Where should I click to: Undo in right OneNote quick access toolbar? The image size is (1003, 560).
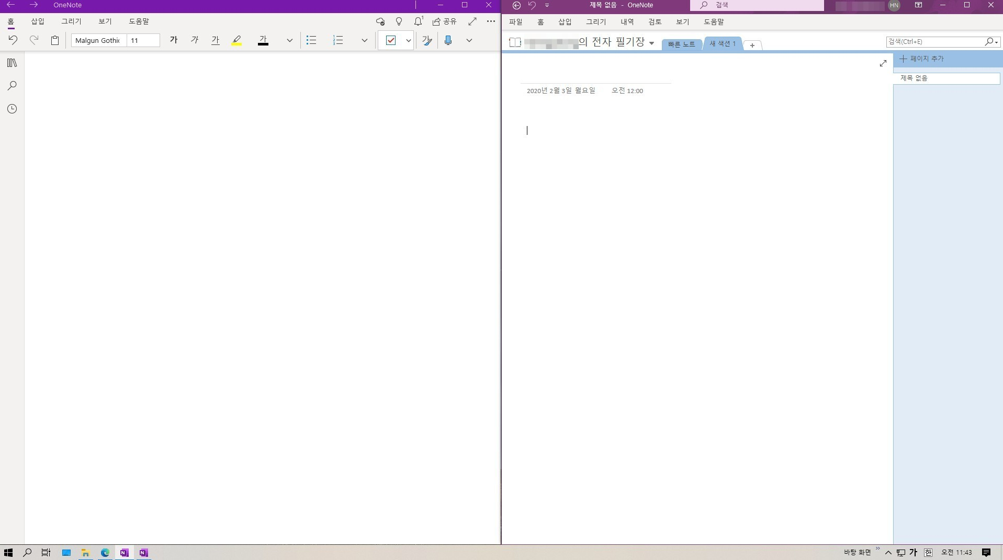click(x=532, y=5)
